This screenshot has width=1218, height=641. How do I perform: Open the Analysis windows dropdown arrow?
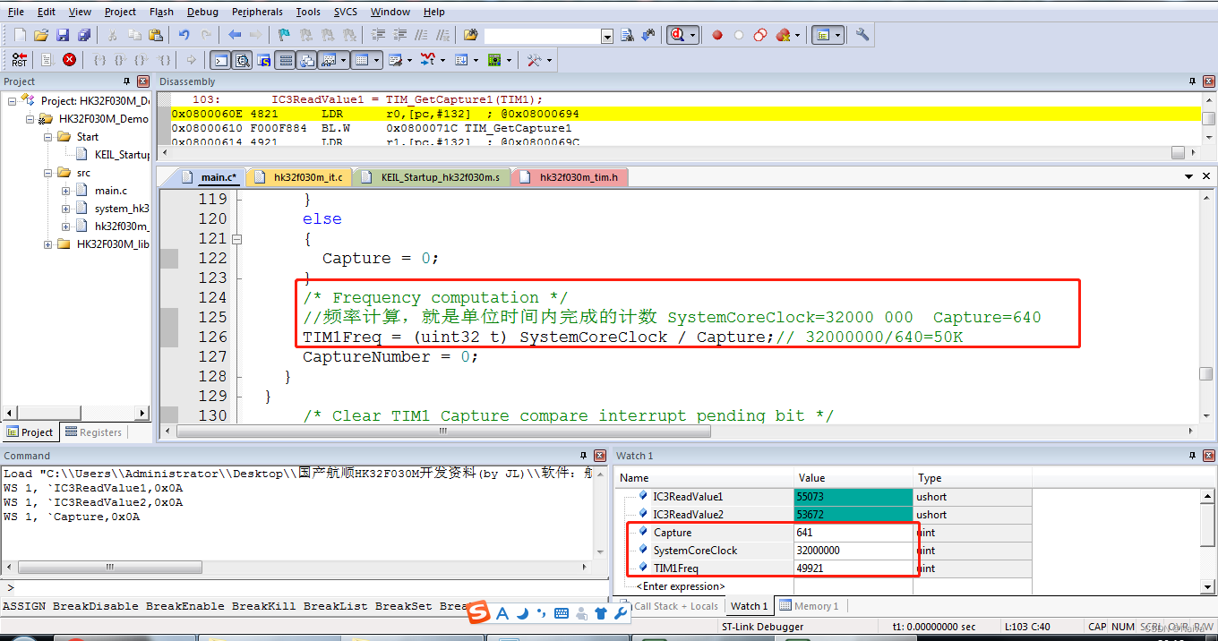pyautogui.click(x=442, y=60)
